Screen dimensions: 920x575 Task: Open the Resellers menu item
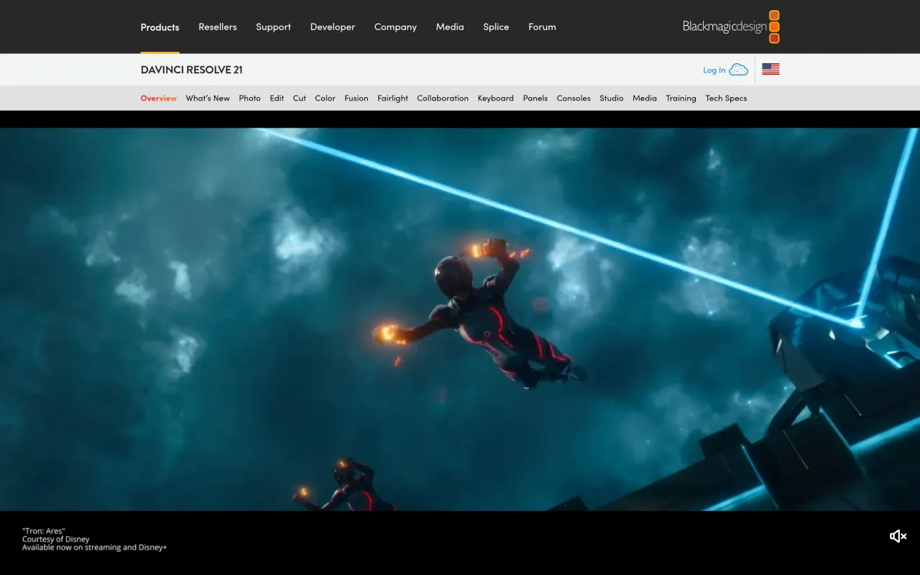218,27
